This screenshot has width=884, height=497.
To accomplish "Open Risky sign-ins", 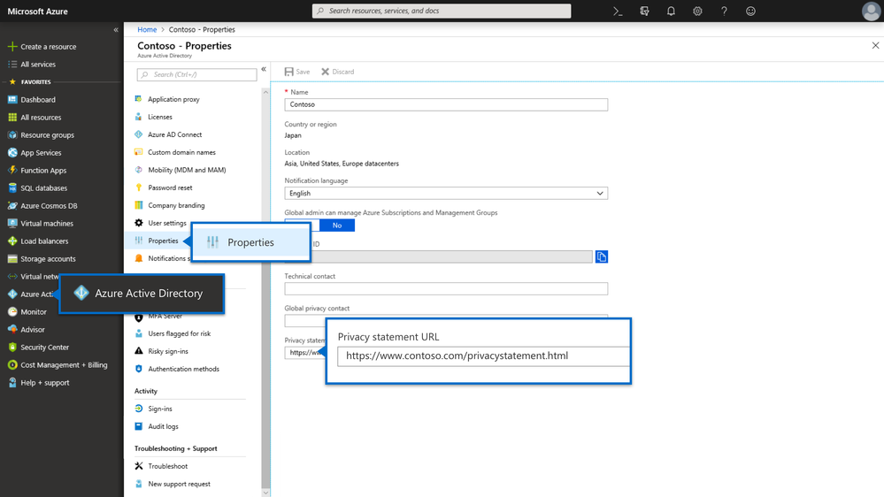I will pyautogui.click(x=162, y=352).
